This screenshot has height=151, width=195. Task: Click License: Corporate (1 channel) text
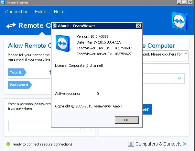79,65
